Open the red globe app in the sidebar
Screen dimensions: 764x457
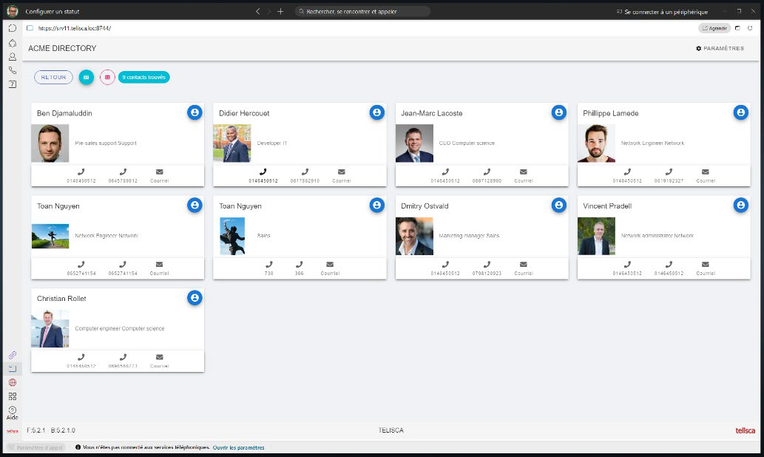13,382
